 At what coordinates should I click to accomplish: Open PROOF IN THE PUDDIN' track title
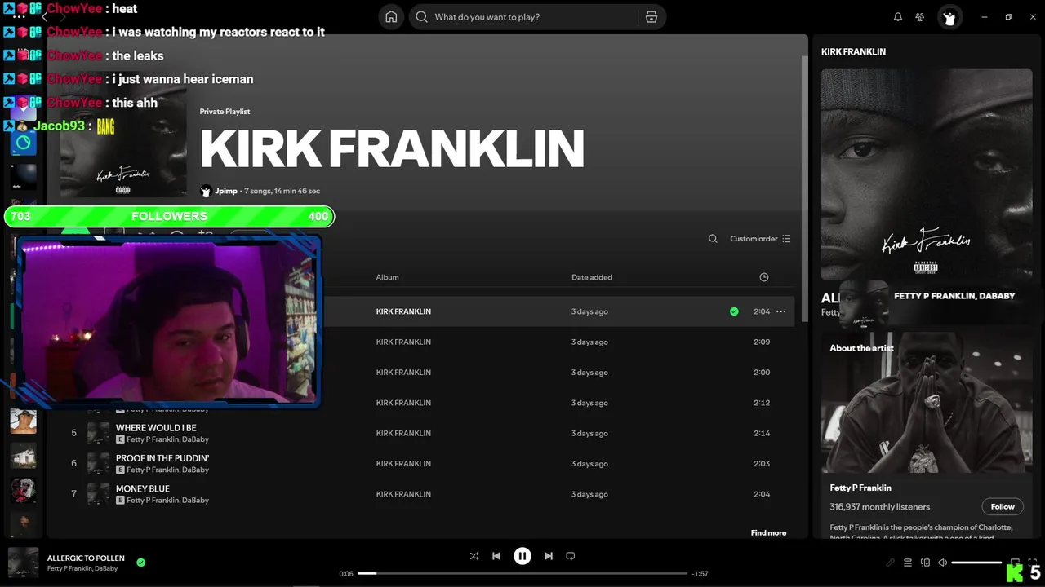click(162, 458)
